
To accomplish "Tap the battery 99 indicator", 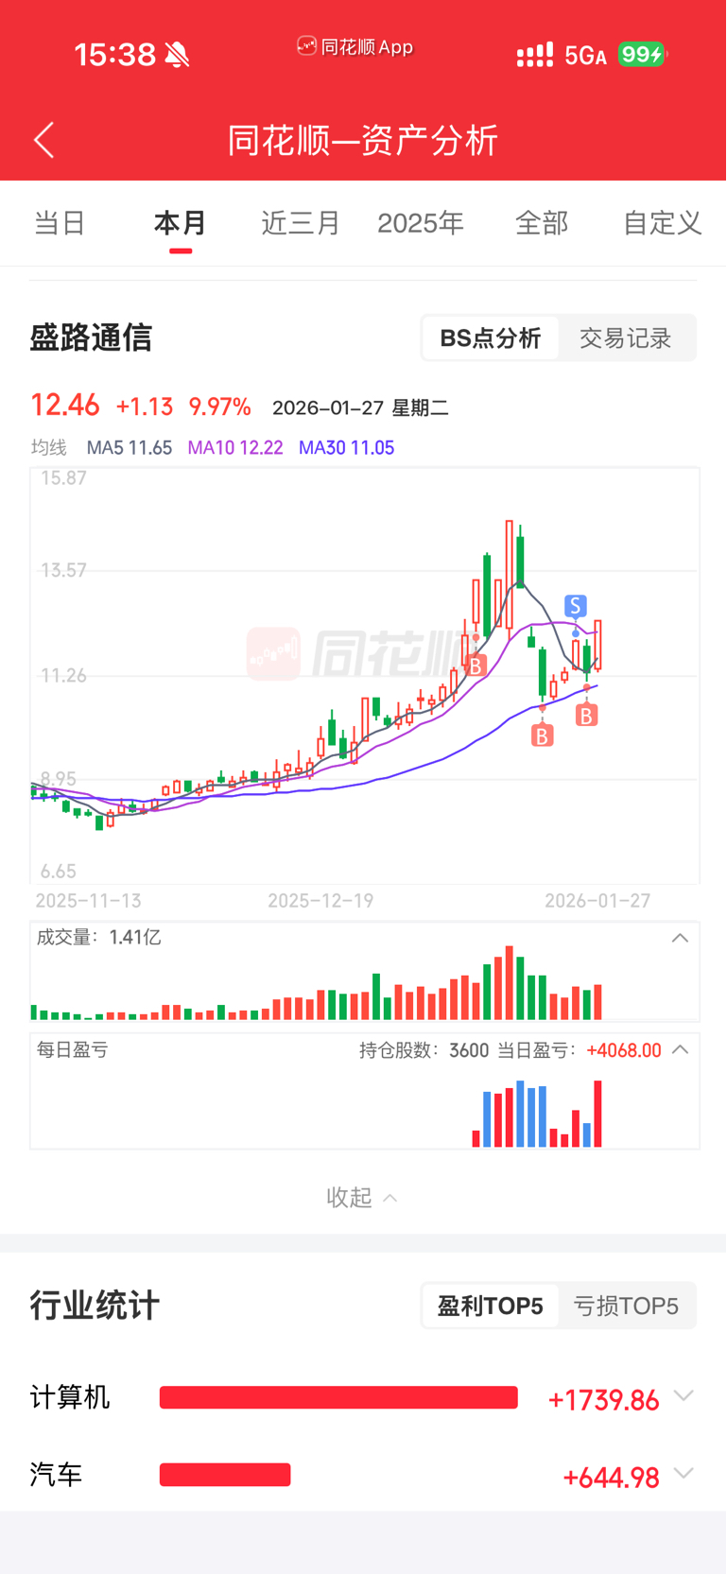I will pos(641,54).
